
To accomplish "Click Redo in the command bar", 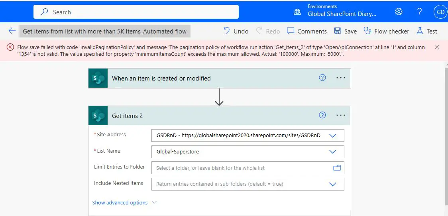I will [268, 31].
